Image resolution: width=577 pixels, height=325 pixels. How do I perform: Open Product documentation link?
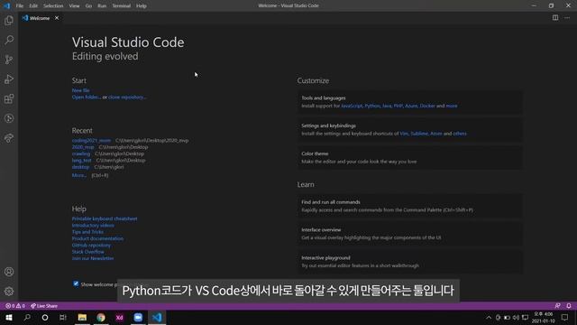[x=97, y=238]
